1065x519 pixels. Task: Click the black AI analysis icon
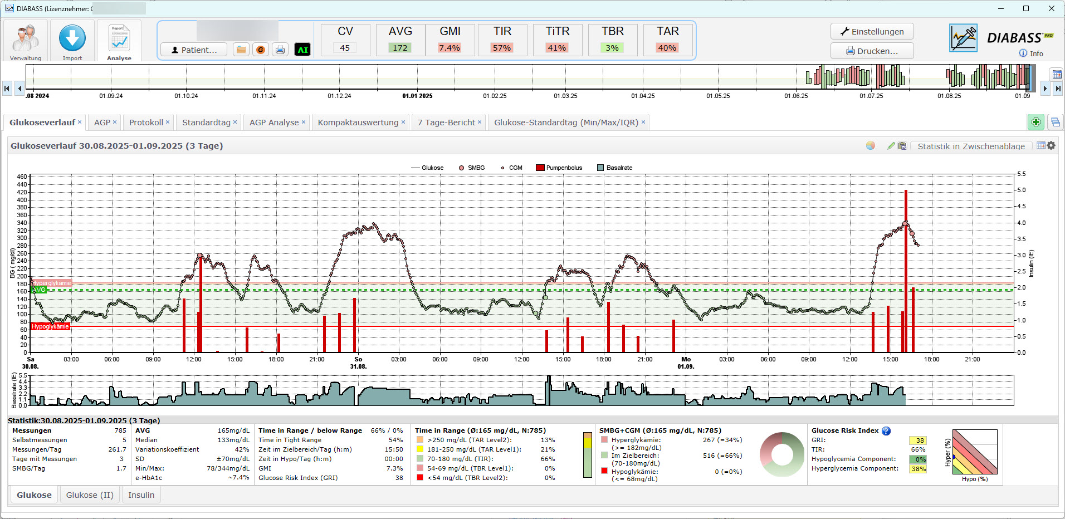302,50
